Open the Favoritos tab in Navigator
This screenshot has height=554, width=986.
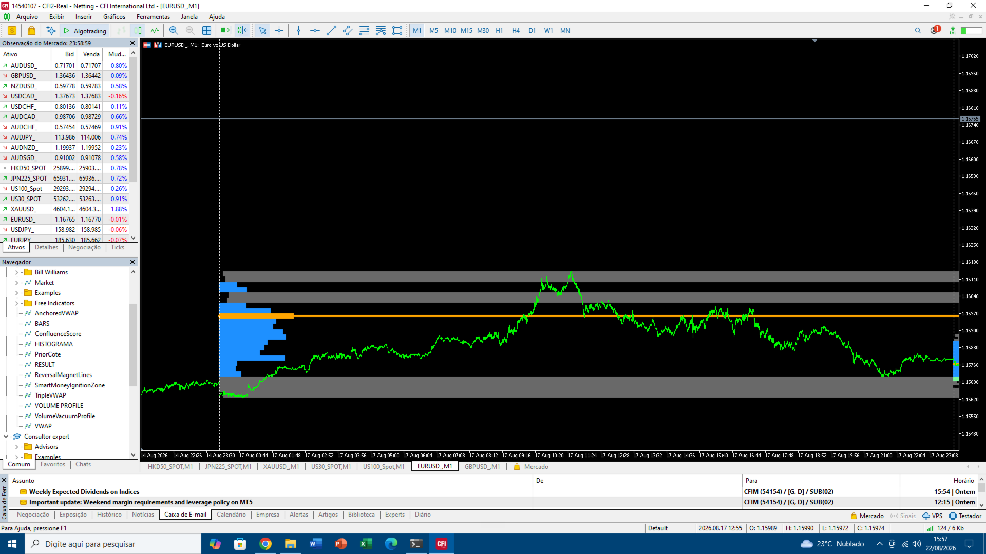click(x=53, y=464)
